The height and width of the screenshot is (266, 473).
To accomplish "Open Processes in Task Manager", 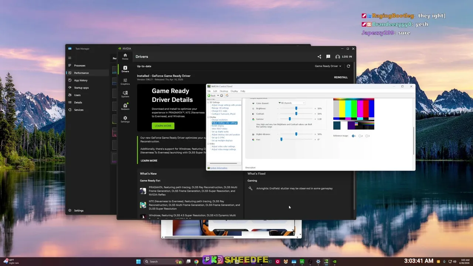I will coord(88,65).
